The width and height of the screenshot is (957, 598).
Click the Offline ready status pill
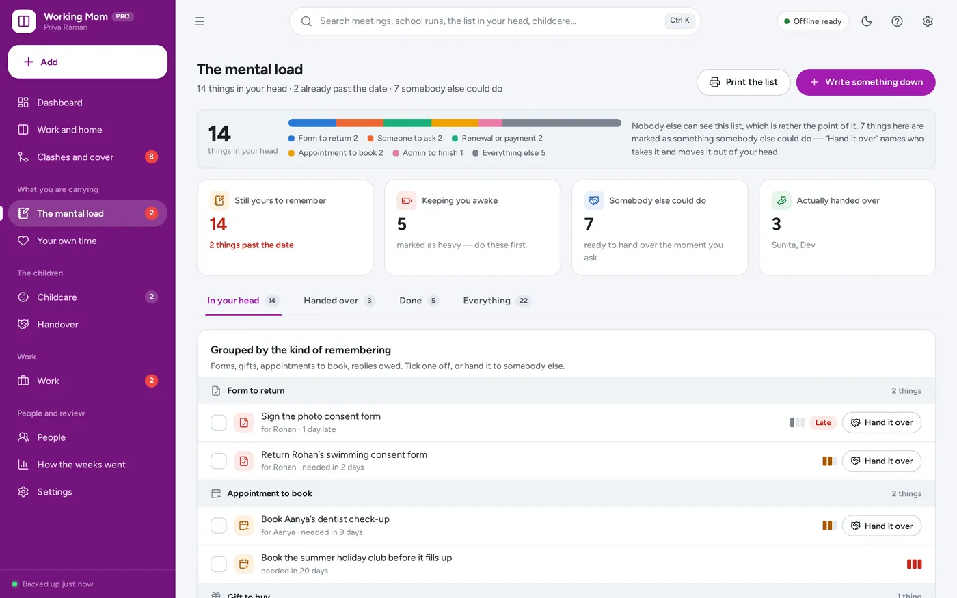tap(813, 21)
